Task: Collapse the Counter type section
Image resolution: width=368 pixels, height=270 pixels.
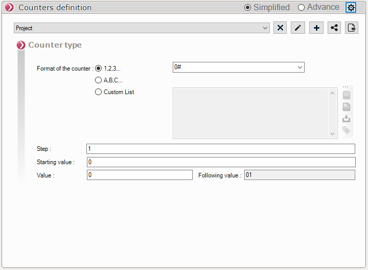Action: (x=21, y=46)
